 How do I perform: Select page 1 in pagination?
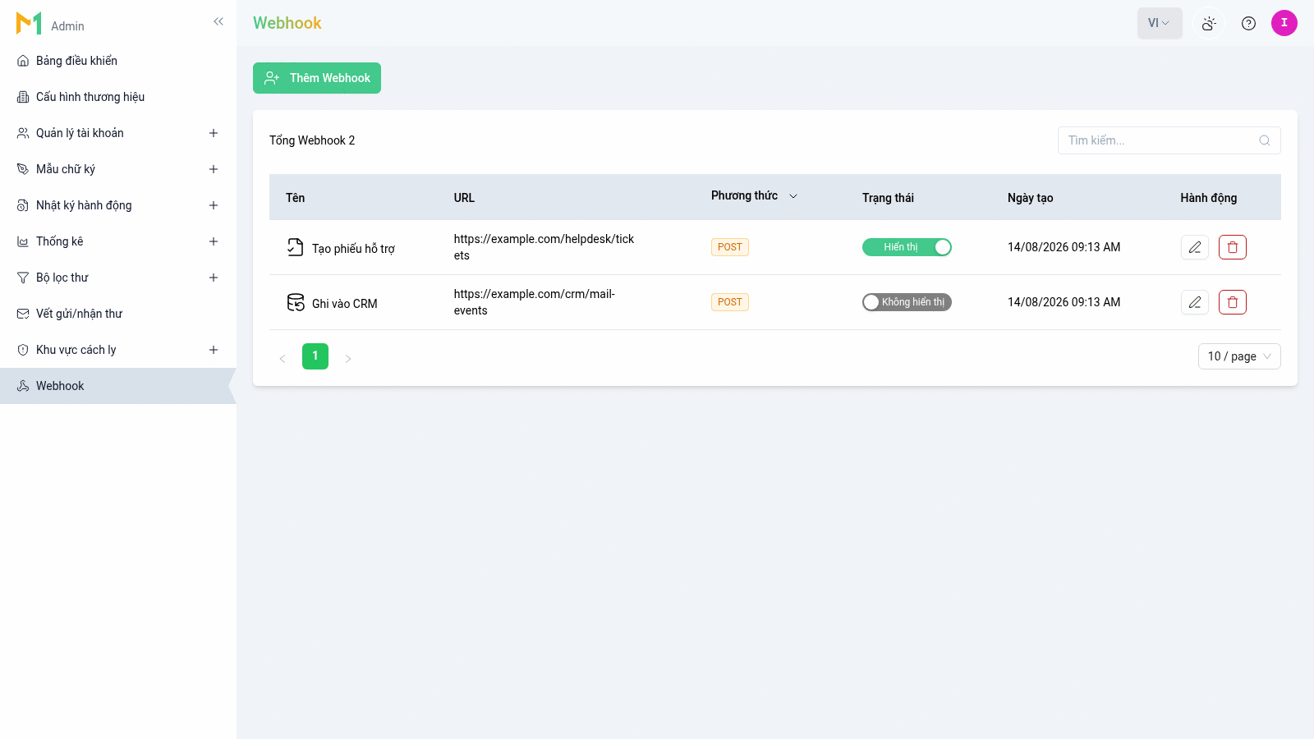tap(315, 356)
